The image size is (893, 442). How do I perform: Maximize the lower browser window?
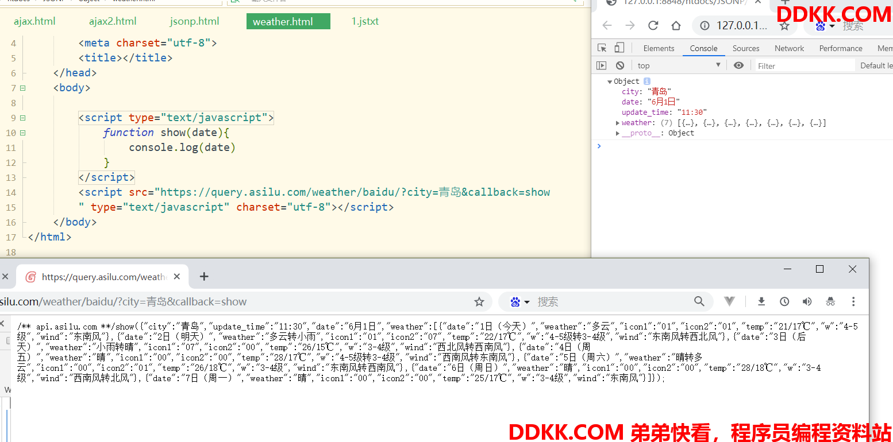(820, 269)
